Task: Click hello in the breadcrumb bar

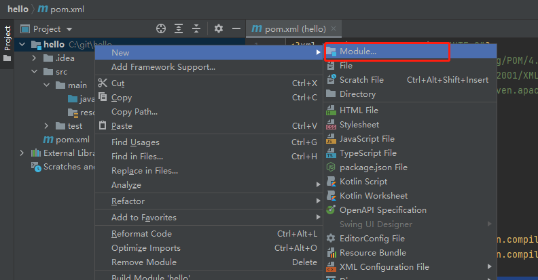Action: coord(18,9)
